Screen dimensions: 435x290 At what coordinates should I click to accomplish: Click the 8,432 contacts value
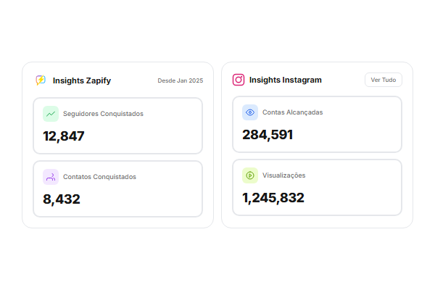pos(62,199)
